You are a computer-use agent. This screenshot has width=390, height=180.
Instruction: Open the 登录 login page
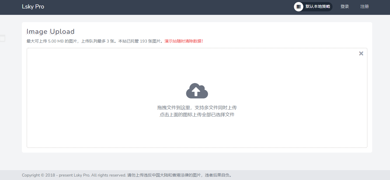pyautogui.click(x=344, y=7)
